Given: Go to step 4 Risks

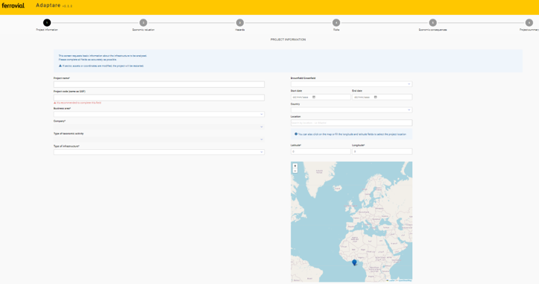Looking at the screenshot, I should [336, 22].
